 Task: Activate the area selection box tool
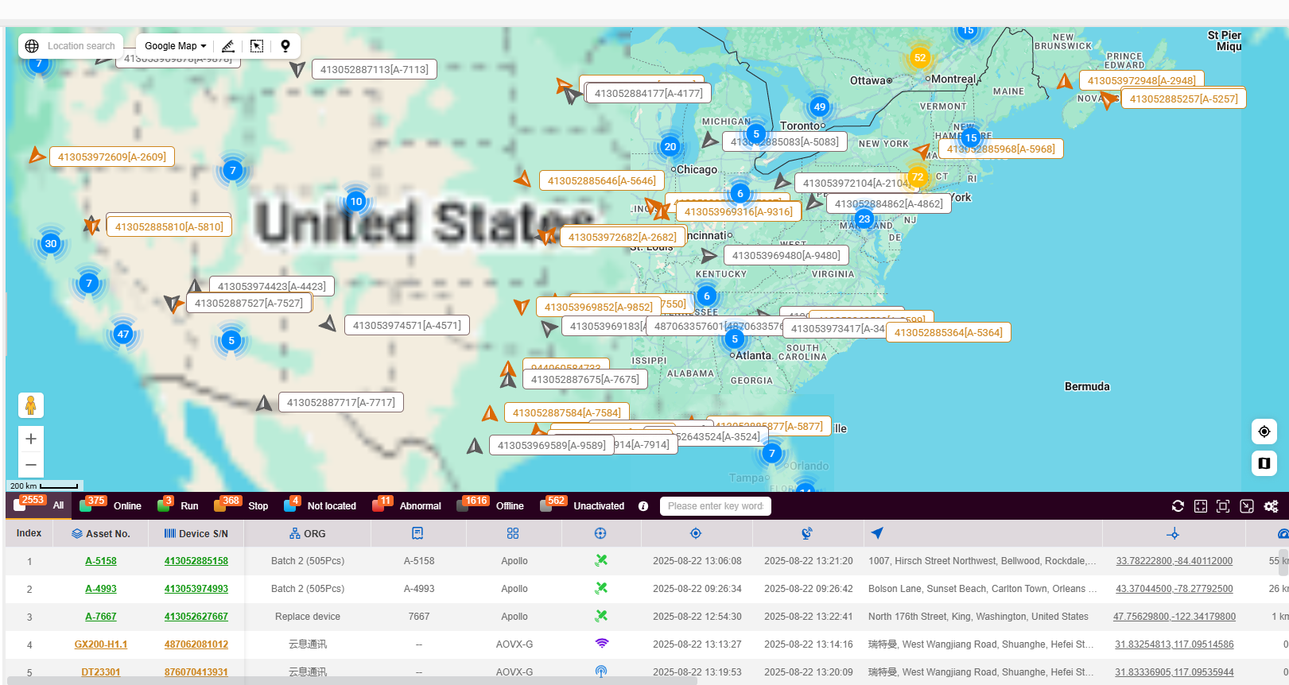tap(257, 46)
